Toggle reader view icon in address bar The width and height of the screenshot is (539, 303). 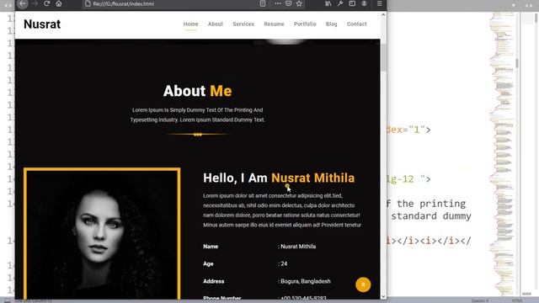(x=263, y=3)
